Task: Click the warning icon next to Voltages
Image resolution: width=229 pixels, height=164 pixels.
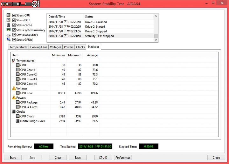Action: point(14,88)
